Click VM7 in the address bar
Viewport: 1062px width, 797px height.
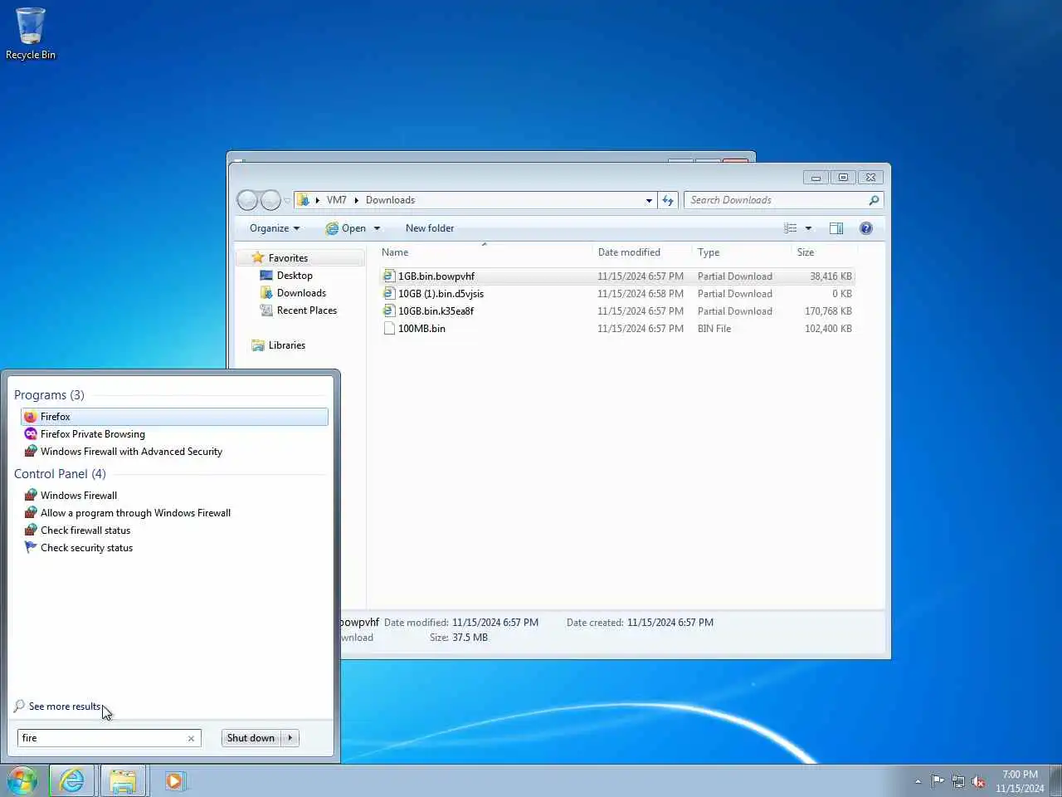tap(336, 200)
